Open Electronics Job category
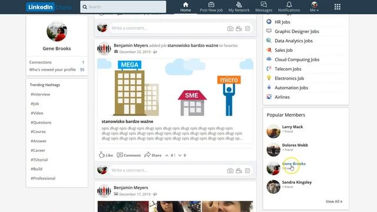The width and height of the screenshot is (377, 212). tap(289, 78)
